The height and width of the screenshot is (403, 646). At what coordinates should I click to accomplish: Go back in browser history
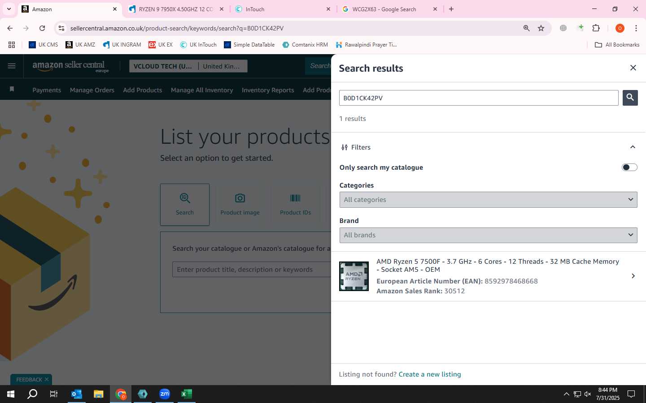point(10,28)
